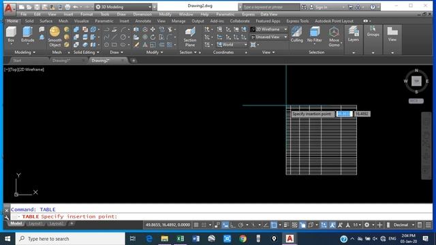
Task: Click the Windows taskbar search box
Action: tap(70, 239)
